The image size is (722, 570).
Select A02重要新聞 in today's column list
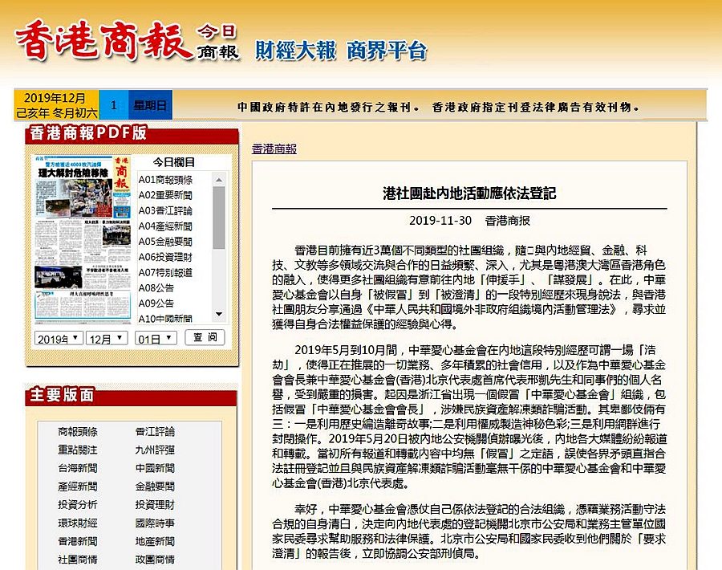tap(165, 195)
